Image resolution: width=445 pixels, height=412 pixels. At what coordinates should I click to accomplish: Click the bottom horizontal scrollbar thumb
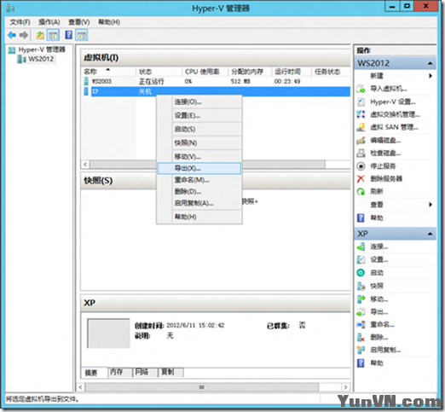(201, 387)
